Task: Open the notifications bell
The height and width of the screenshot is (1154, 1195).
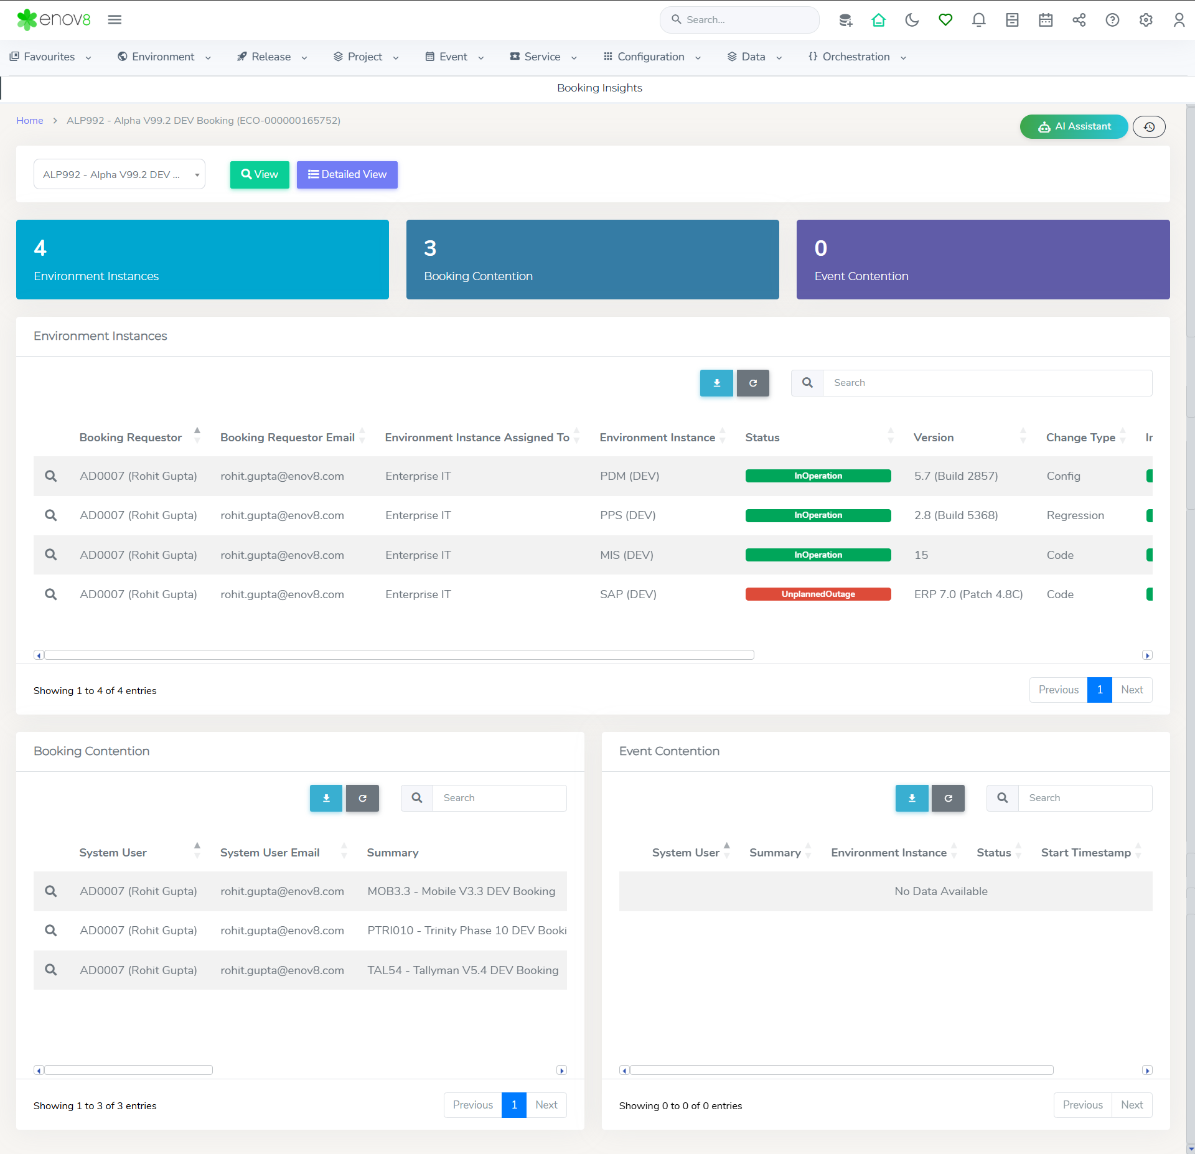Action: pyautogui.click(x=978, y=20)
